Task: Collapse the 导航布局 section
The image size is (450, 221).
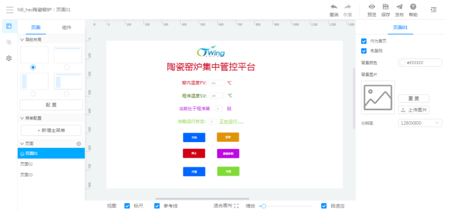Action: coord(23,40)
